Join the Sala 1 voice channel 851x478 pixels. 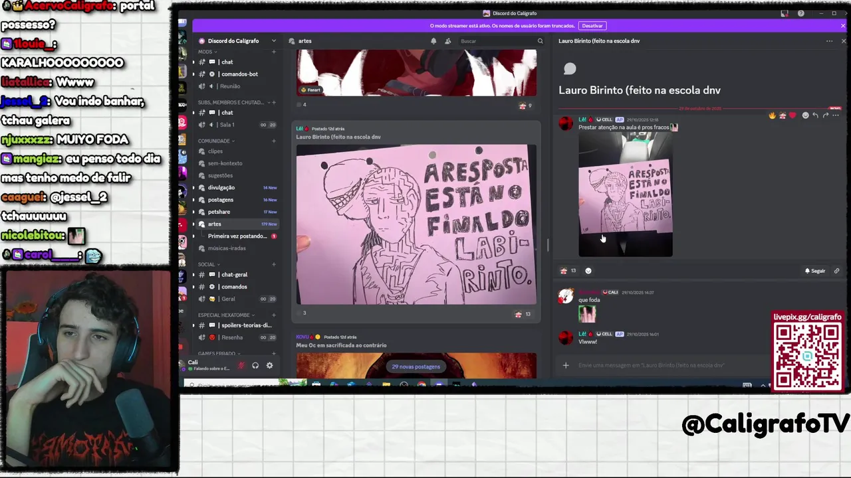point(238,125)
